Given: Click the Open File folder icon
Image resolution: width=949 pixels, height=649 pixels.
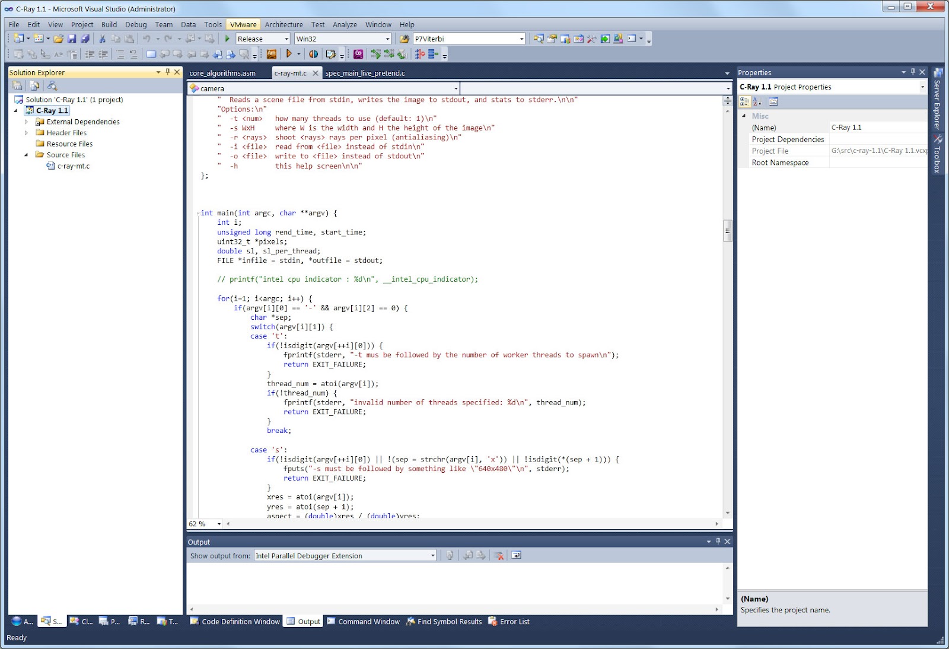Looking at the screenshot, I should tap(58, 39).
